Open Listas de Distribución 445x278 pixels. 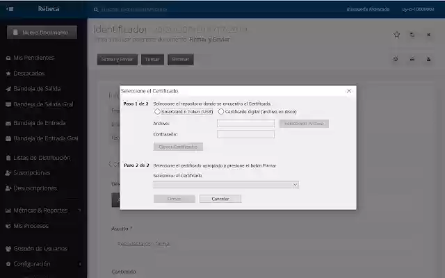tap(42, 158)
